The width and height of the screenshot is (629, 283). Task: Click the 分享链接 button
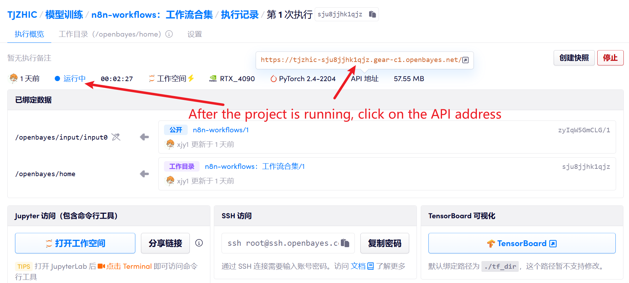click(165, 243)
